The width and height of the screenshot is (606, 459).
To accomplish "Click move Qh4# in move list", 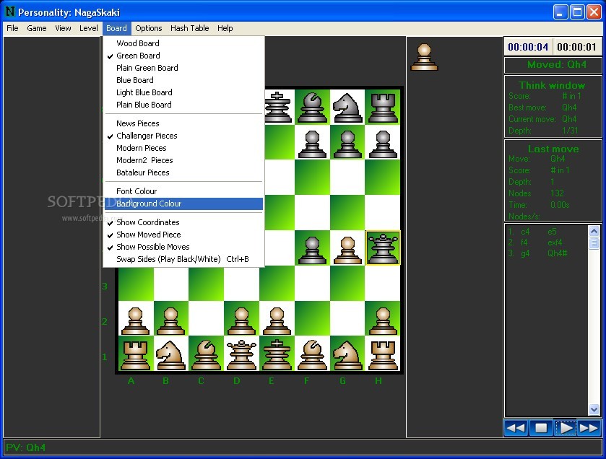I will 557,253.
